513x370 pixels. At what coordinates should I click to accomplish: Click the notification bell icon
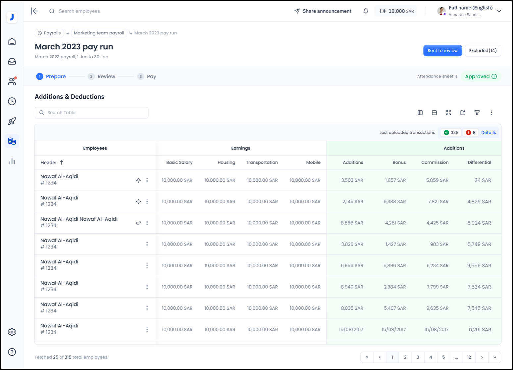pos(366,11)
